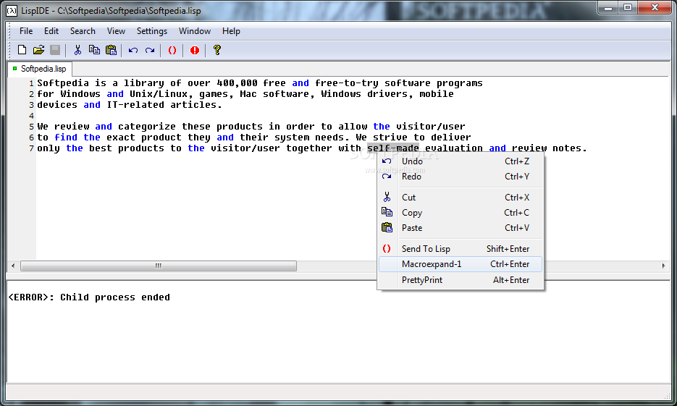Viewport: 677px width, 406px height.
Task: Choose PrettyPrint in context menu
Action: (461, 280)
